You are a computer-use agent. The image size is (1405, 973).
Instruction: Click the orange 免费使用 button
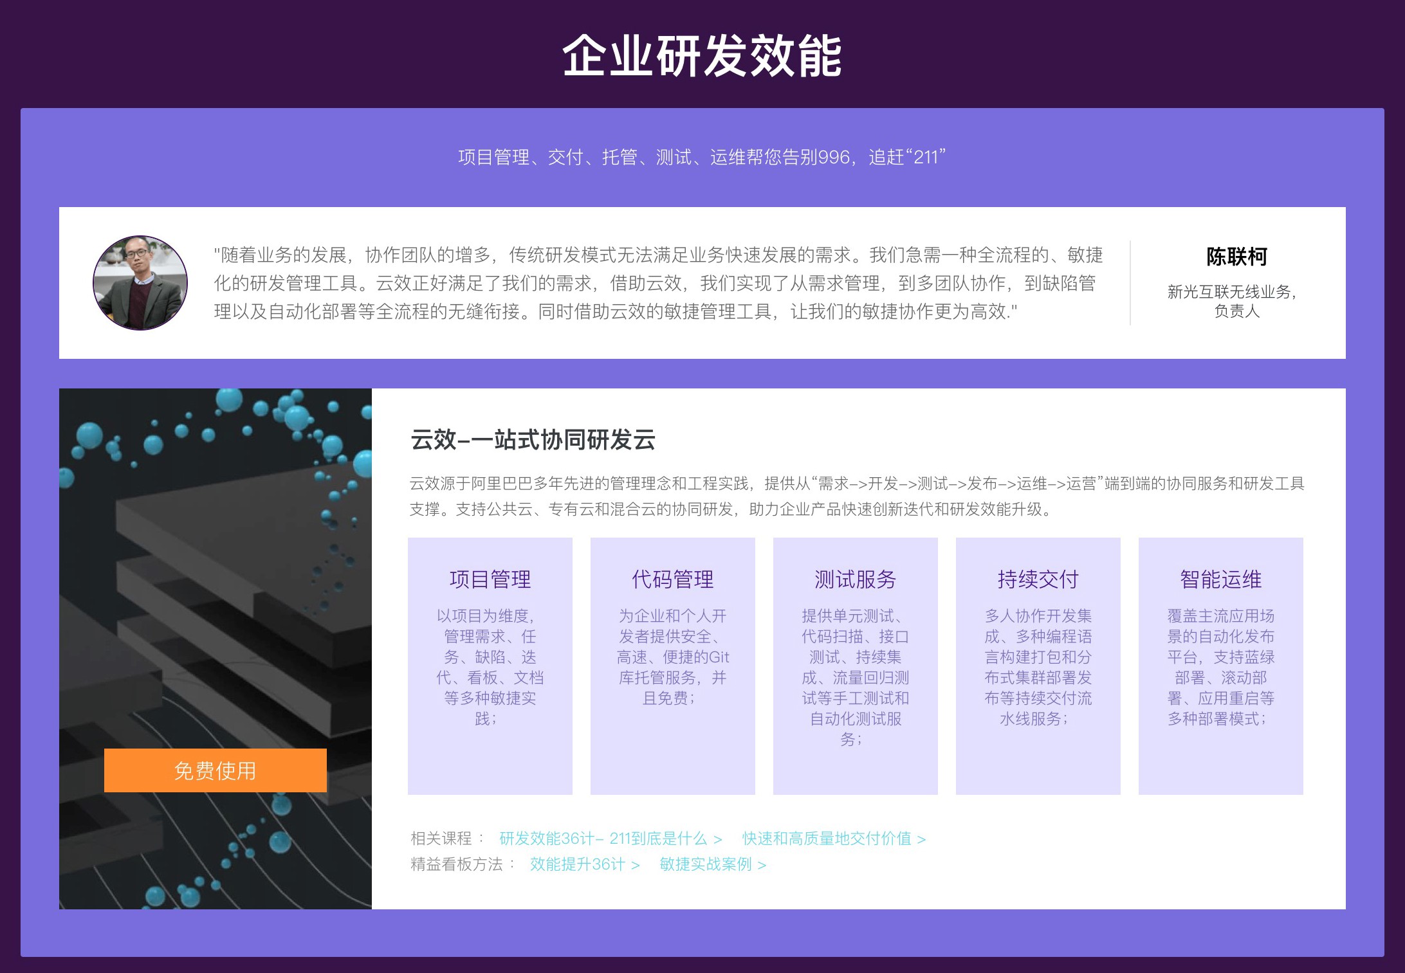click(214, 769)
